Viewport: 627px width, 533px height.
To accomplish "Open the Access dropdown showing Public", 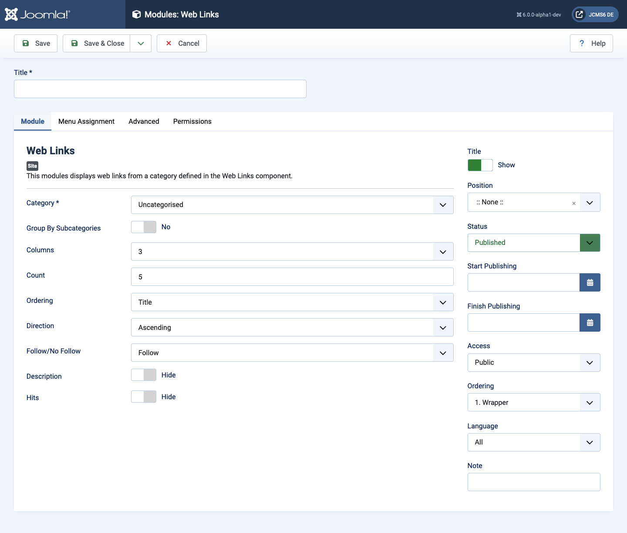I will 534,363.
